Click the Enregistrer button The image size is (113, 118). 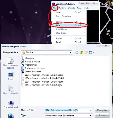pyautogui.click(x=102, y=110)
